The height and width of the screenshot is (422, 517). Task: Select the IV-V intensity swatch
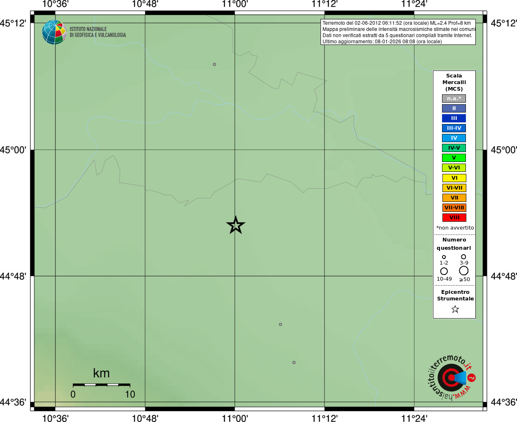pyautogui.click(x=454, y=148)
